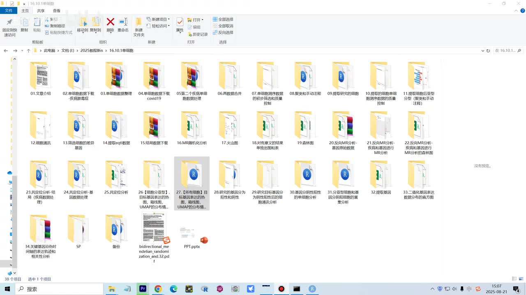Click the 属性 properties icon
The image size is (526, 295).
click(x=180, y=22)
